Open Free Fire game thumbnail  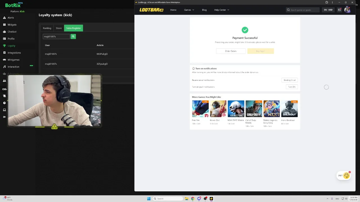pyautogui.click(x=200, y=109)
